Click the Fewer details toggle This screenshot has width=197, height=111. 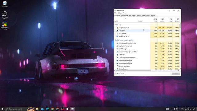click(119, 74)
